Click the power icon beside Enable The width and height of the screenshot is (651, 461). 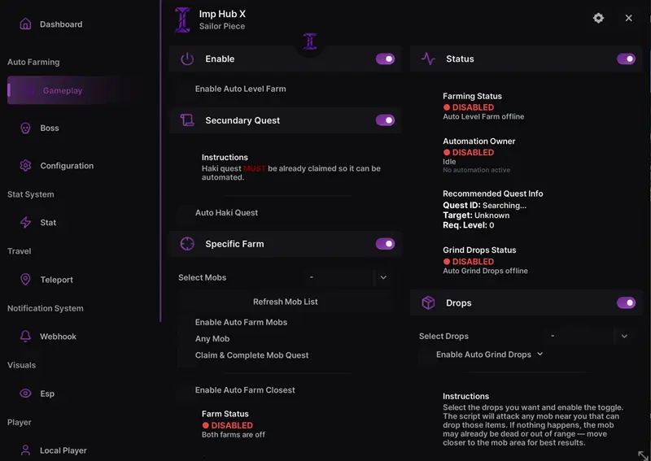pos(187,59)
